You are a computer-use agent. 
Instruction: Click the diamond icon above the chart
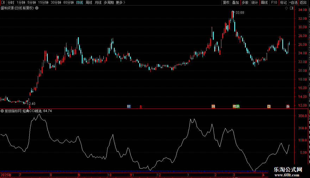[286, 8]
